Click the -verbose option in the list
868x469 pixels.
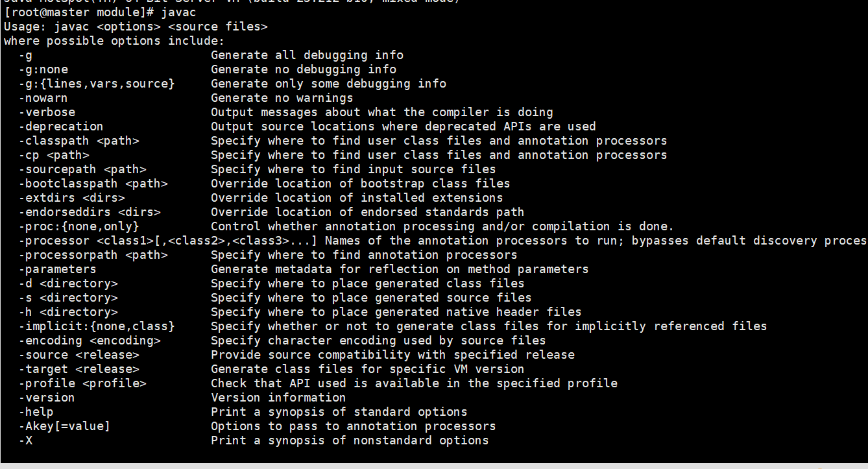pyautogui.click(x=47, y=112)
